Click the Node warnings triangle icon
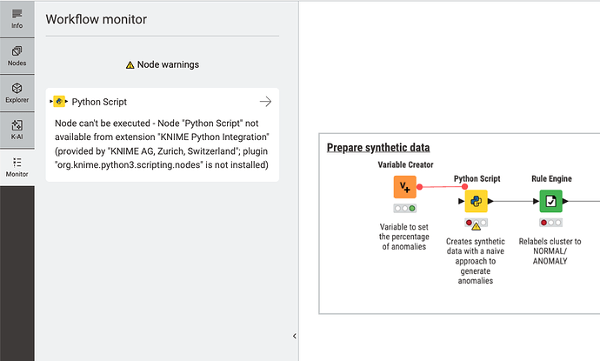The width and height of the screenshot is (600, 361). click(x=130, y=65)
